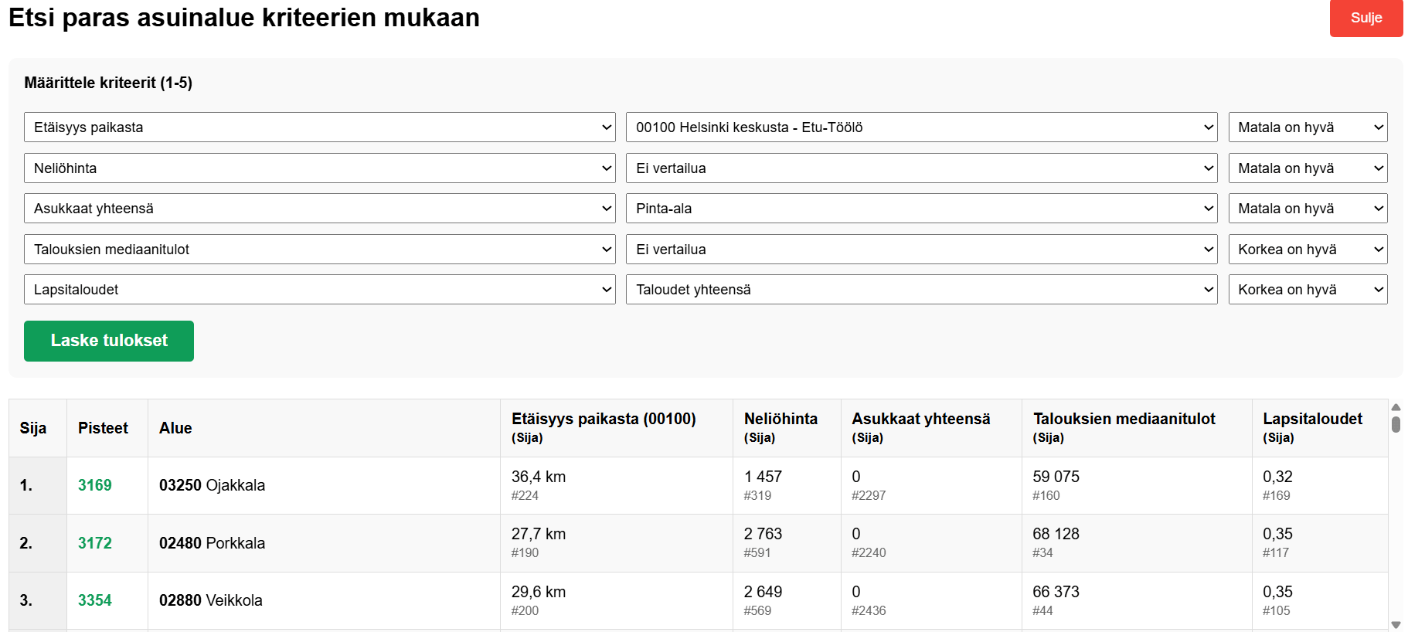This screenshot has width=1408, height=632.
Task: Open the Taloudet yhteensä comparison dropdown
Action: [922, 290]
